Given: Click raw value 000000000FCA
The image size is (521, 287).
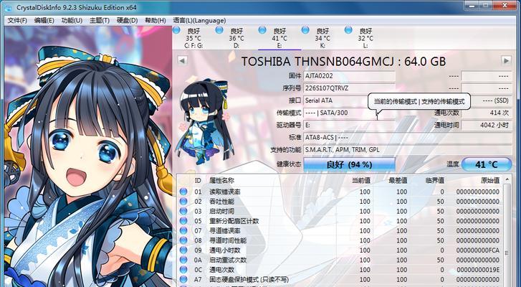Looking at the screenshot, I should click(x=478, y=250).
